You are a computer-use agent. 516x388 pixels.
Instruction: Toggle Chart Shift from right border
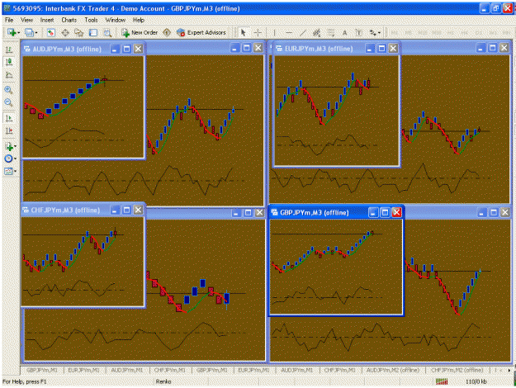coord(9,130)
